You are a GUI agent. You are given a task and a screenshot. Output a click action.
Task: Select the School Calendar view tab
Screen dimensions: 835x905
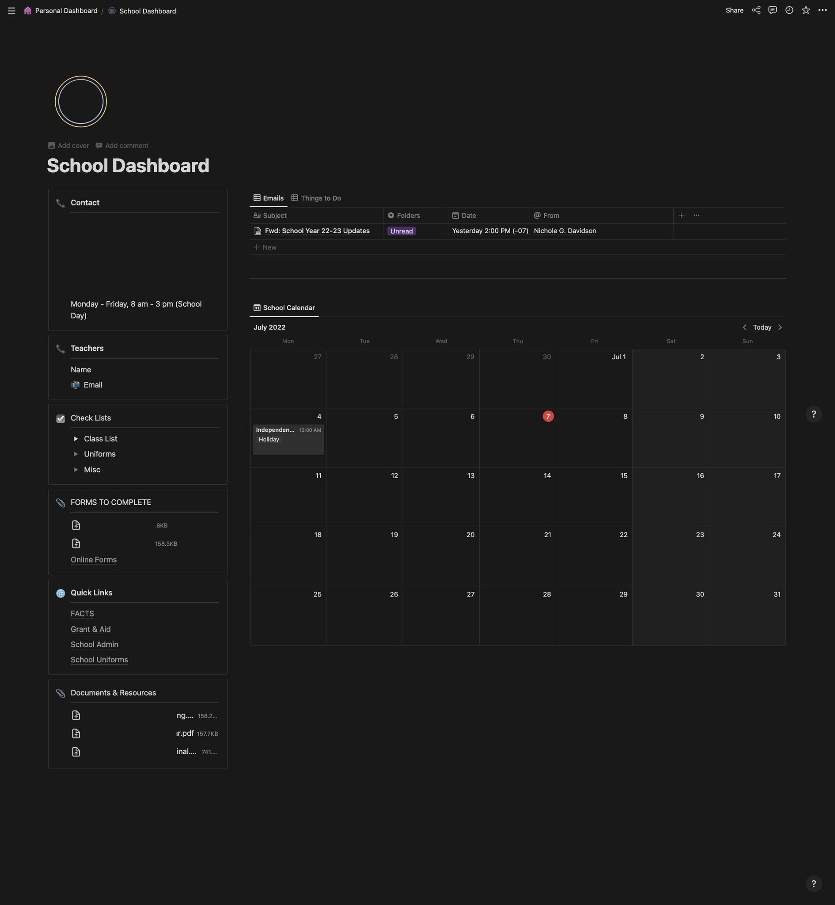pos(284,308)
